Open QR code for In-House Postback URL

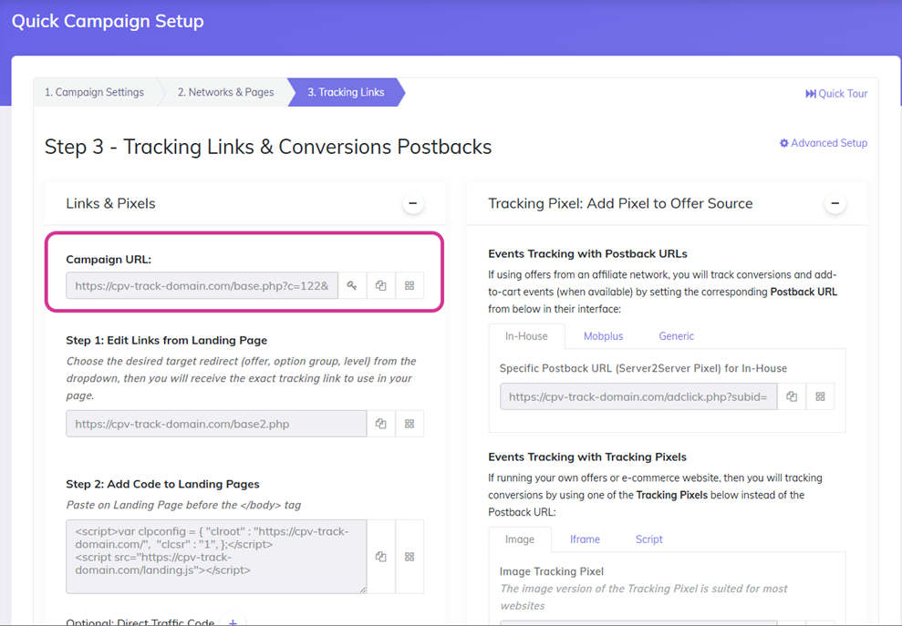coord(820,396)
